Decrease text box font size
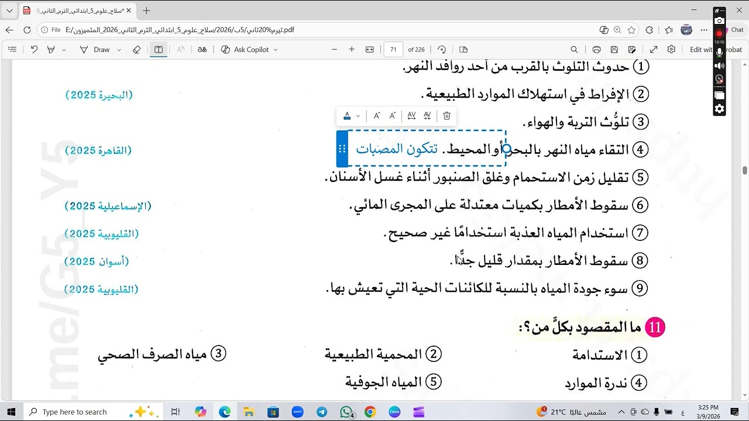749x421 pixels. pyautogui.click(x=393, y=116)
